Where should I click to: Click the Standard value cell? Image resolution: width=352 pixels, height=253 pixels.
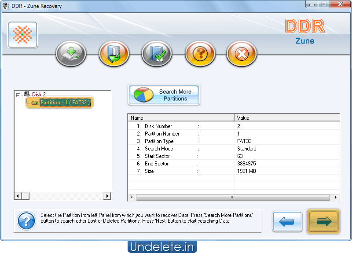click(247, 149)
